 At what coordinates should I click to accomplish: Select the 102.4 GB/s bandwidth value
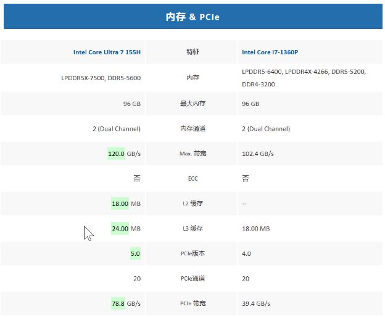coord(257,154)
